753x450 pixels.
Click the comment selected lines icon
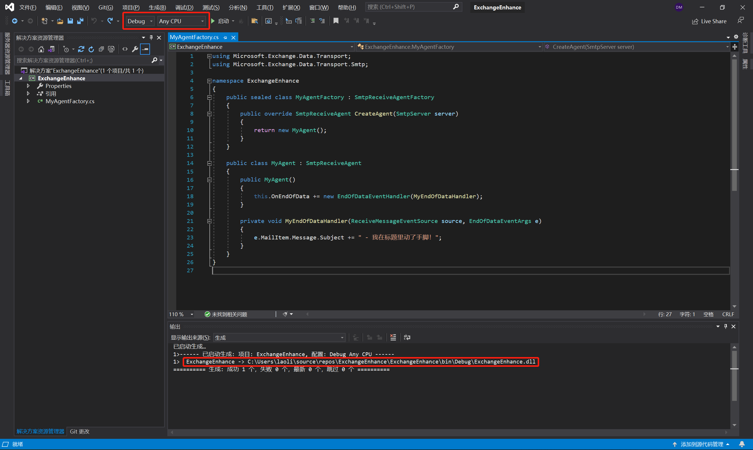tap(312, 21)
